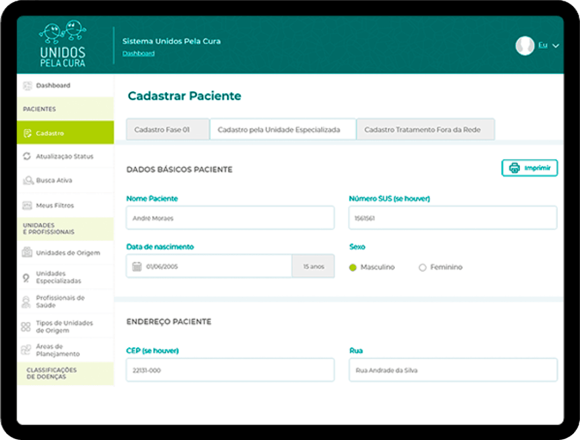
Task: Open Áreas de Planejamento in sidebar
Action: 57,350
